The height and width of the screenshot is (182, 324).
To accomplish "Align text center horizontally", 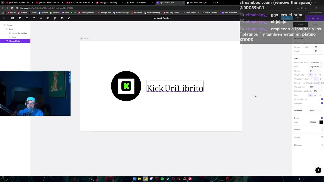I will (315, 75).
